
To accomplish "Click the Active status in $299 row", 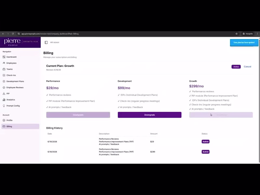I will [205, 152].
